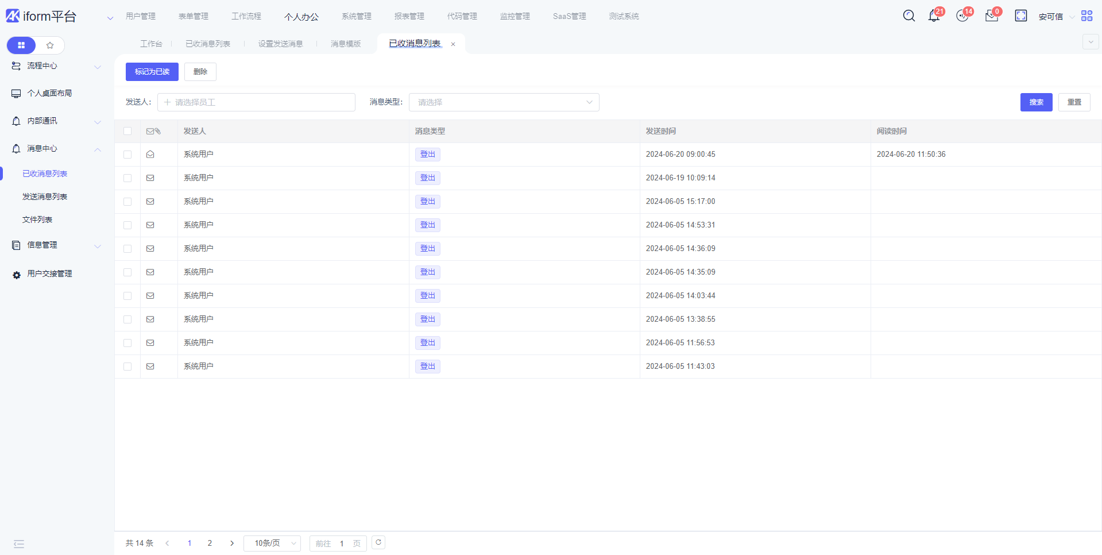This screenshot has width=1102, height=555.
Task: Open the notification bell with 21 badge
Action: (x=934, y=16)
